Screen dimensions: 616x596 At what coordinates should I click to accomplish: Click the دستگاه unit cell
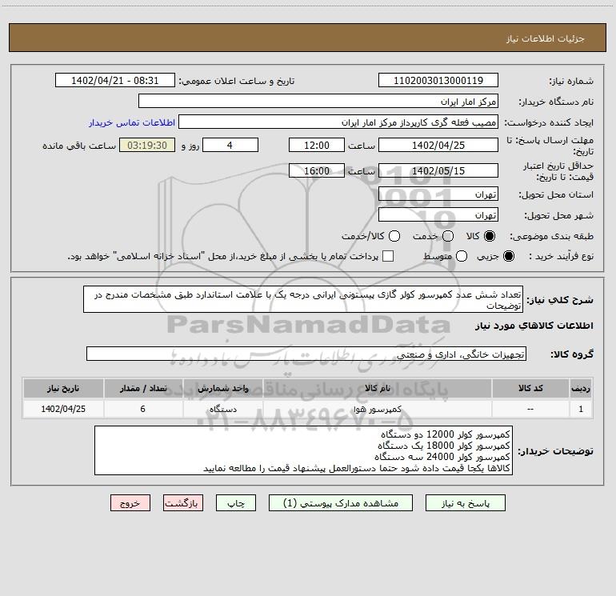pyautogui.click(x=222, y=409)
